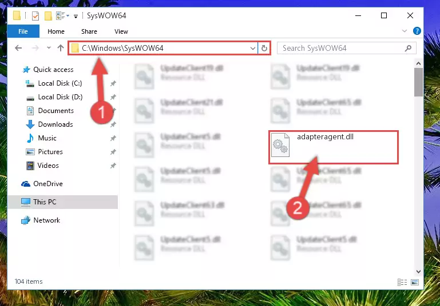Viewport: 440px width, 306px height.
Task: Click the 104 items status text
Action: 29,281
